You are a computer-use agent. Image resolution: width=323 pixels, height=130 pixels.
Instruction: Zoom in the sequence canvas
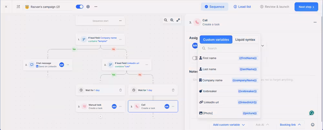point(172,20)
